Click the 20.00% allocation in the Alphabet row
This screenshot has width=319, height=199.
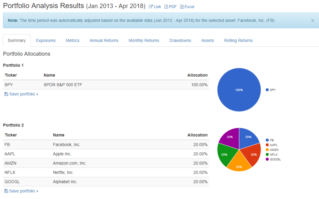tap(200, 182)
